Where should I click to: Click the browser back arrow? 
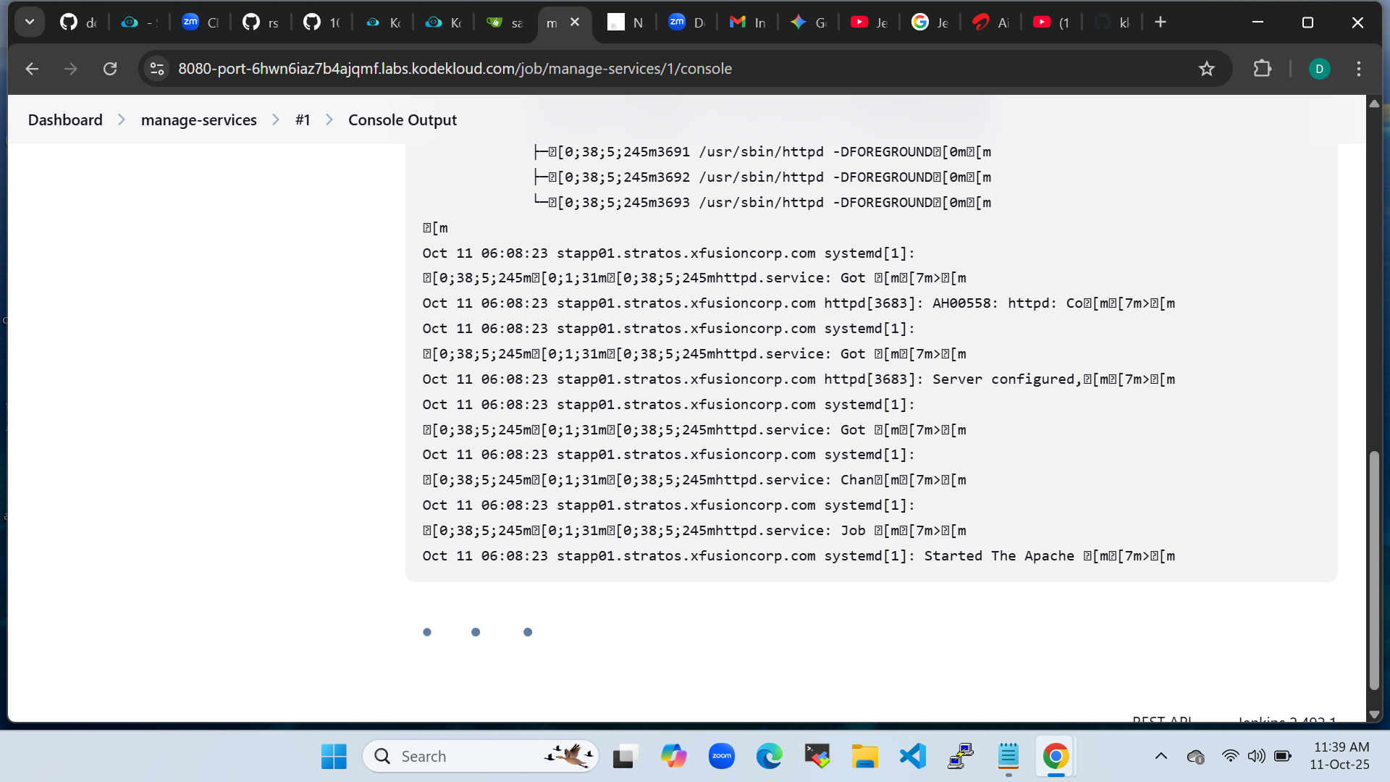click(32, 69)
